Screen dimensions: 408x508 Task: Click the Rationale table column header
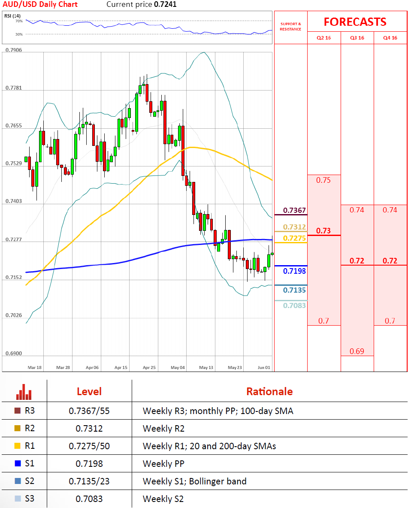(269, 391)
